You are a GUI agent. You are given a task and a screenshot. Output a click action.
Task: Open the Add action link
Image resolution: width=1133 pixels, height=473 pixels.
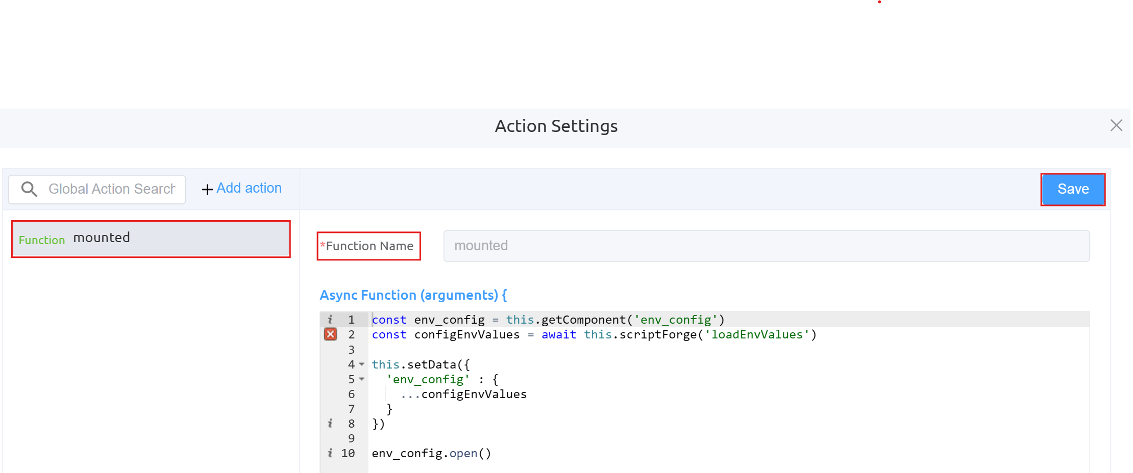pos(249,188)
